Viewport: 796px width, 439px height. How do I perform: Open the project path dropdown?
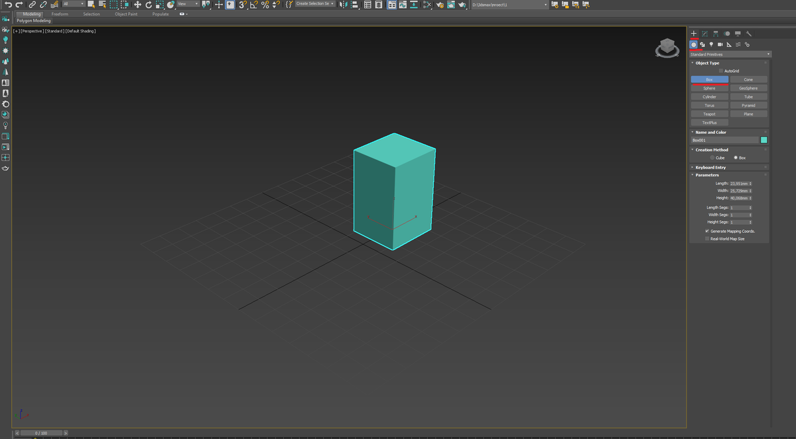(x=509, y=5)
